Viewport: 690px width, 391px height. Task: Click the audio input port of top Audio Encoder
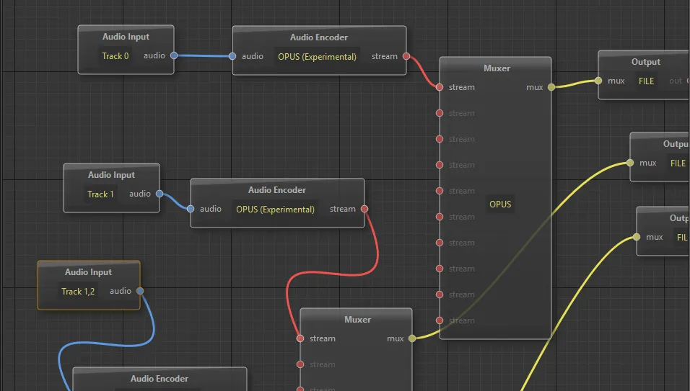coord(232,56)
